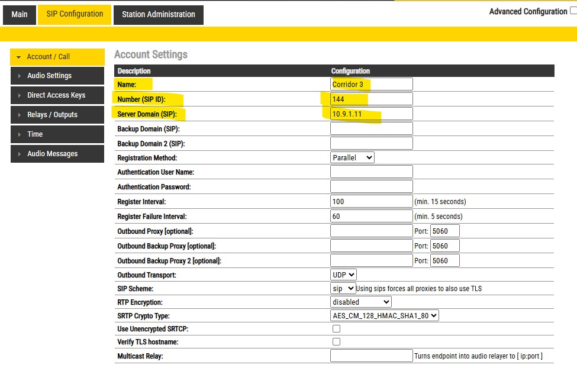The image size is (577, 368).
Task: Tick the Use Unencrypted SRTCP checkbox
Action: (336, 328)
